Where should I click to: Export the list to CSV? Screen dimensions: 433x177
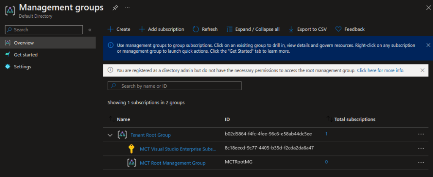pos(307,29)
